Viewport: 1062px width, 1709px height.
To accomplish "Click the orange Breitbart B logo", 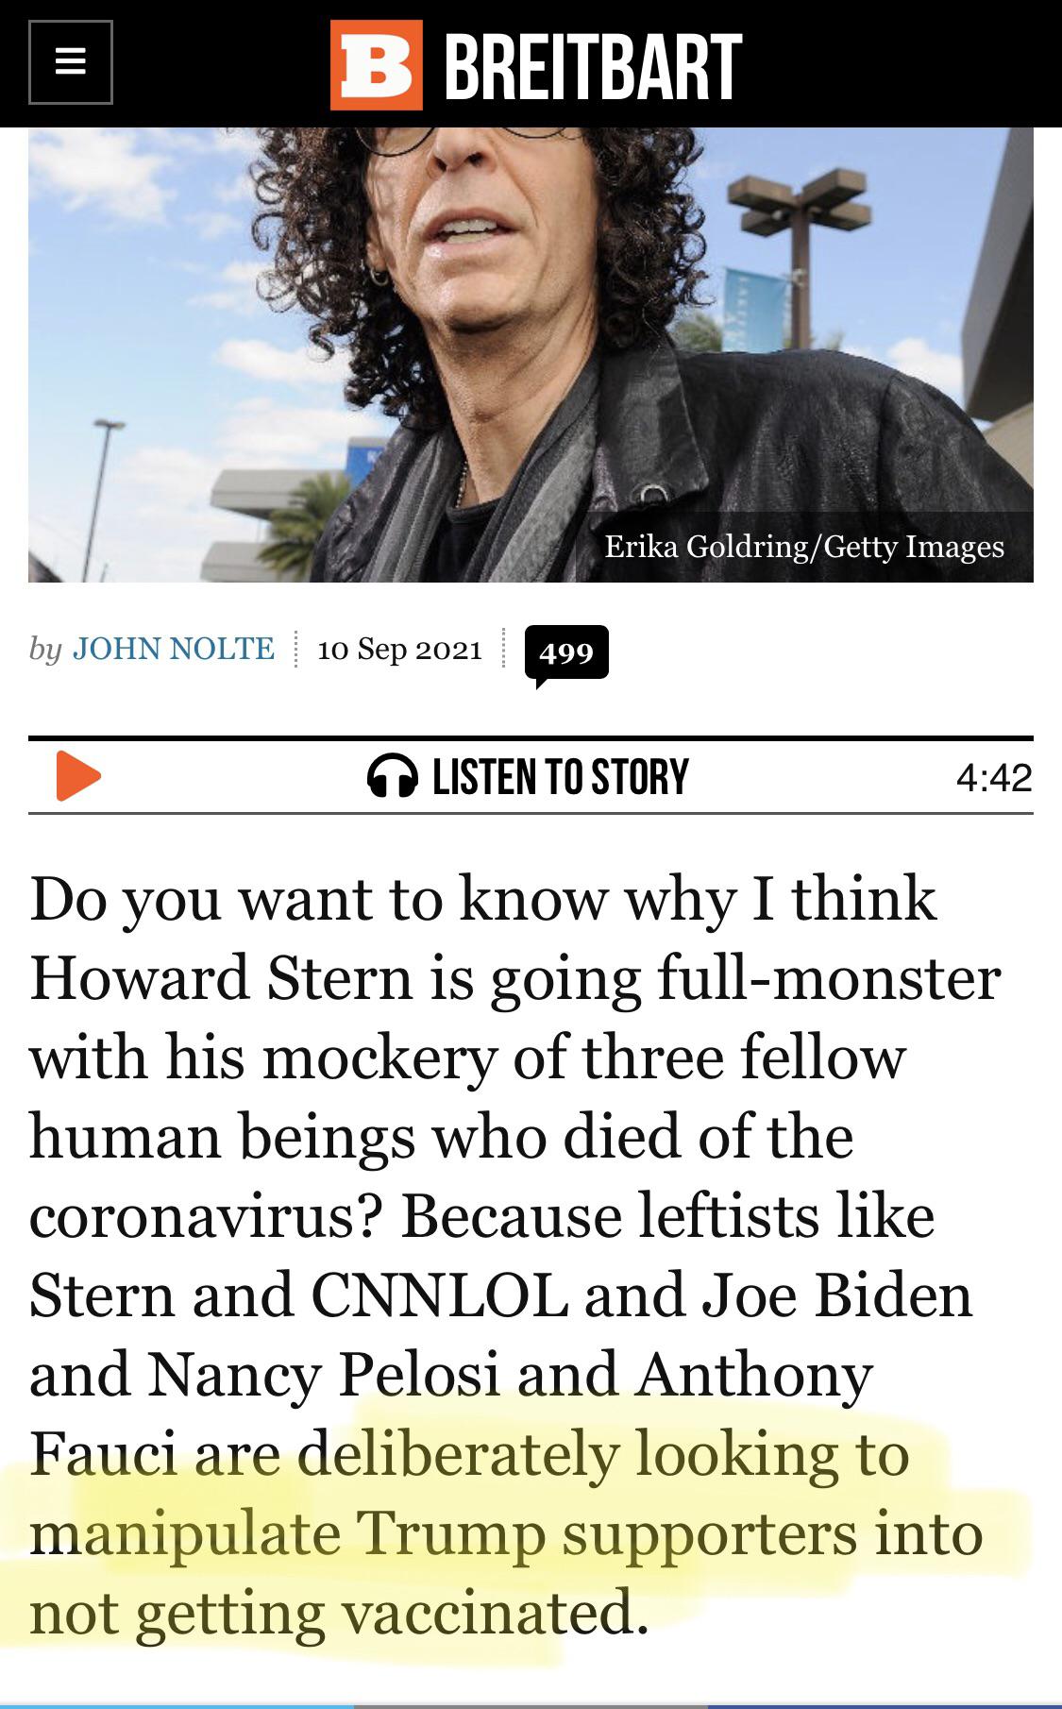I will pyautogui.click(x=377, y=65).
